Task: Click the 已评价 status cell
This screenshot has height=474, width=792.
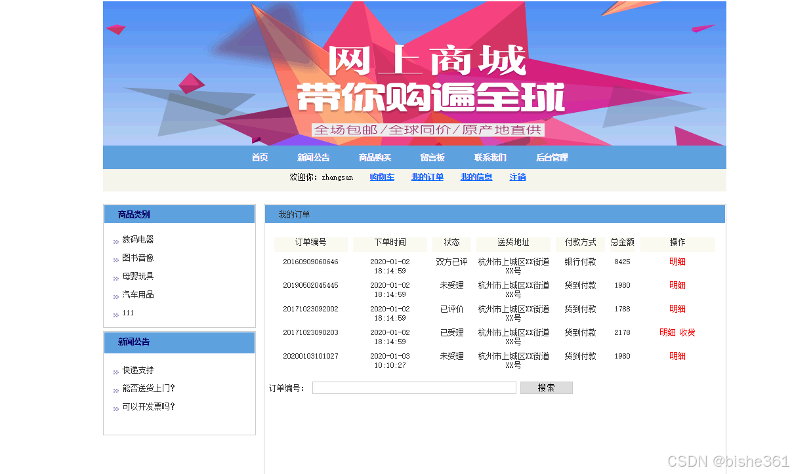Action: (451, 309)
